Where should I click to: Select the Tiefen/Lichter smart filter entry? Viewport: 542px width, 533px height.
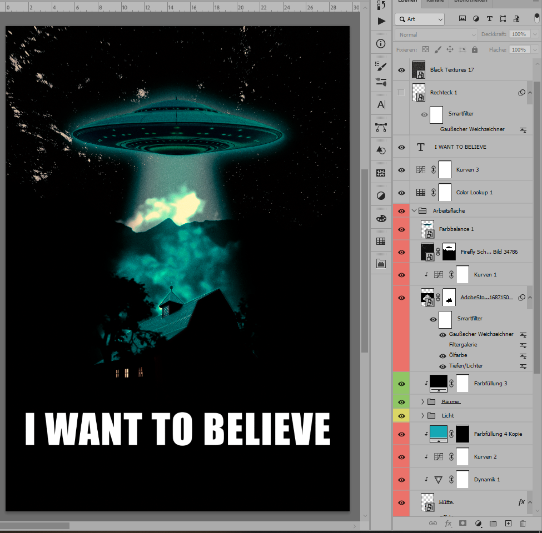pyautogui.click(x=466, y=365)
